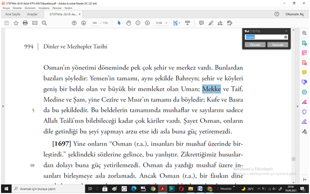Open yellow Comment tool in right pane
The height and width of the screenshot is (194, 310).
[x=304, y=72]
